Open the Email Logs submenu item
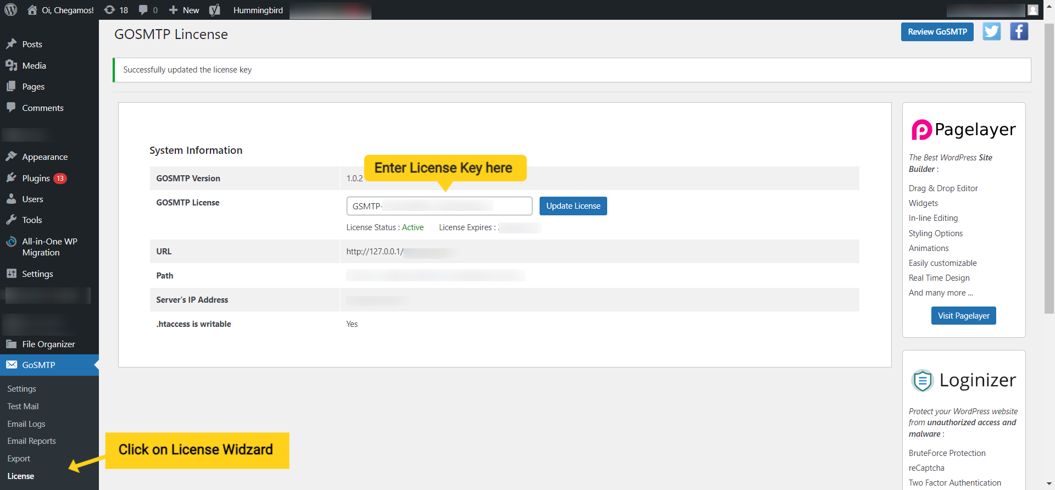The height and width of the screenshot is (490, 1055). point(26,424)
